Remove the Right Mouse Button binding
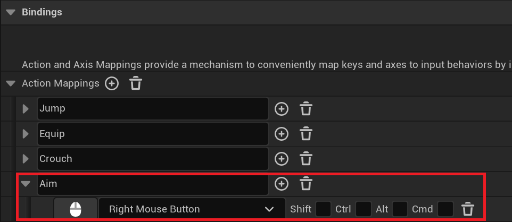Screen dimensions: 512x222 pos(467,209)
